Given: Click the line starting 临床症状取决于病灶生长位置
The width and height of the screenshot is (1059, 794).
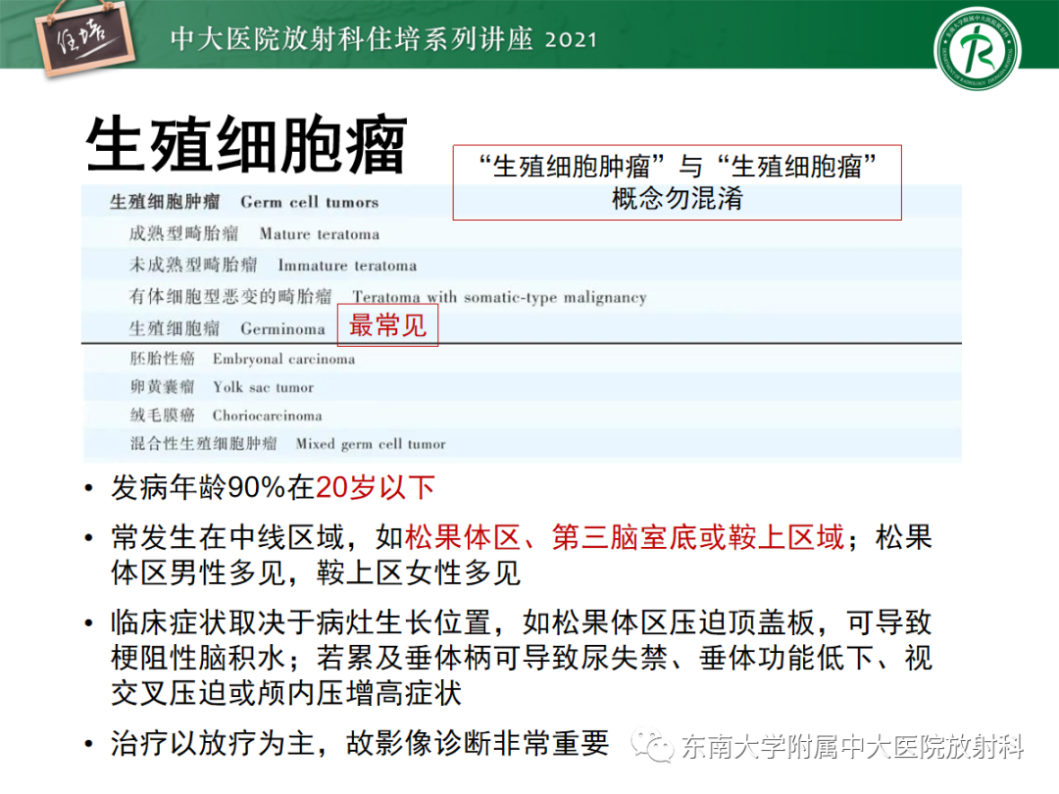Looking at the screenshot, I should coord(522,622).
